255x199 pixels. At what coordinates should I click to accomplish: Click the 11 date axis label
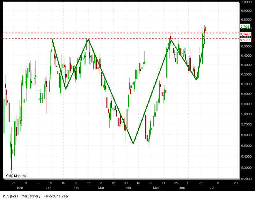[x=164, y=183]
